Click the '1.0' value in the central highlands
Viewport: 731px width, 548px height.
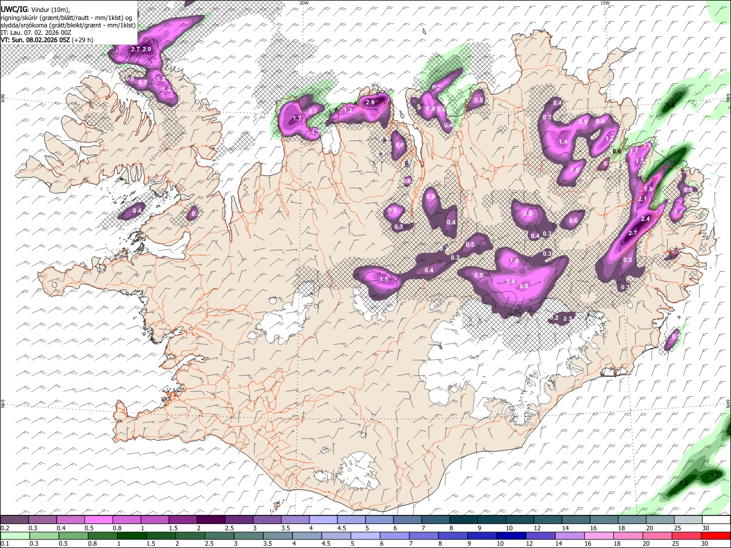point(513,261)
